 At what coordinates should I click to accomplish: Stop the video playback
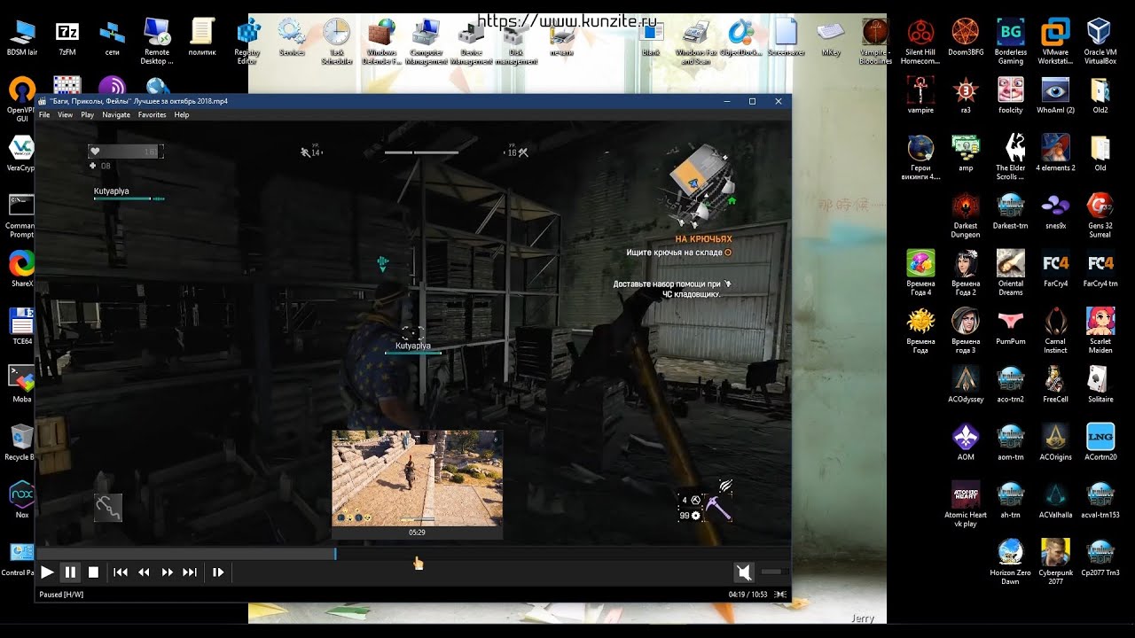93,572
